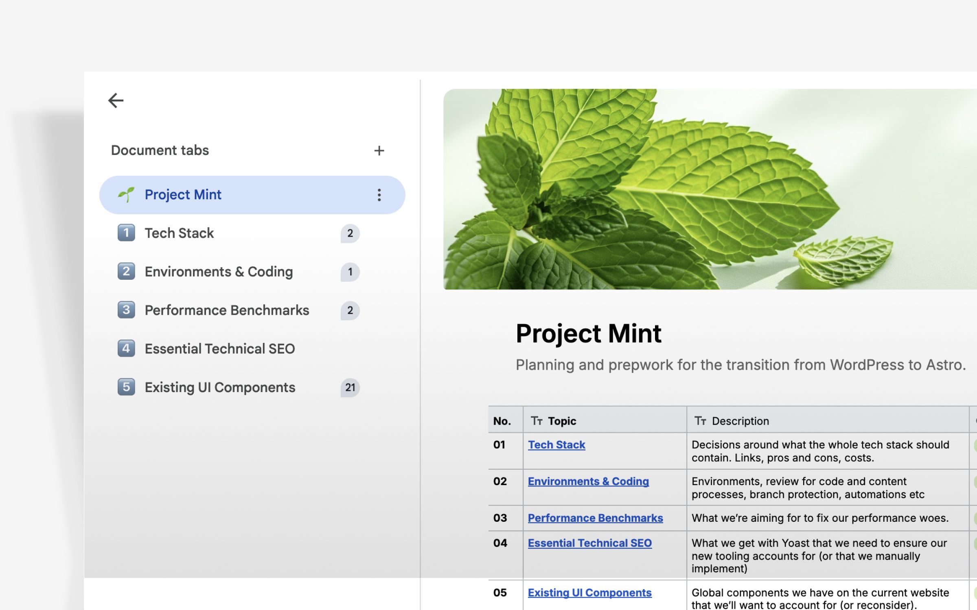Image resolution: width=977 pixels, height=610 pixels.
Task: Click the Existing UI Components count badge 21
Action: click(x=350, y=388)
